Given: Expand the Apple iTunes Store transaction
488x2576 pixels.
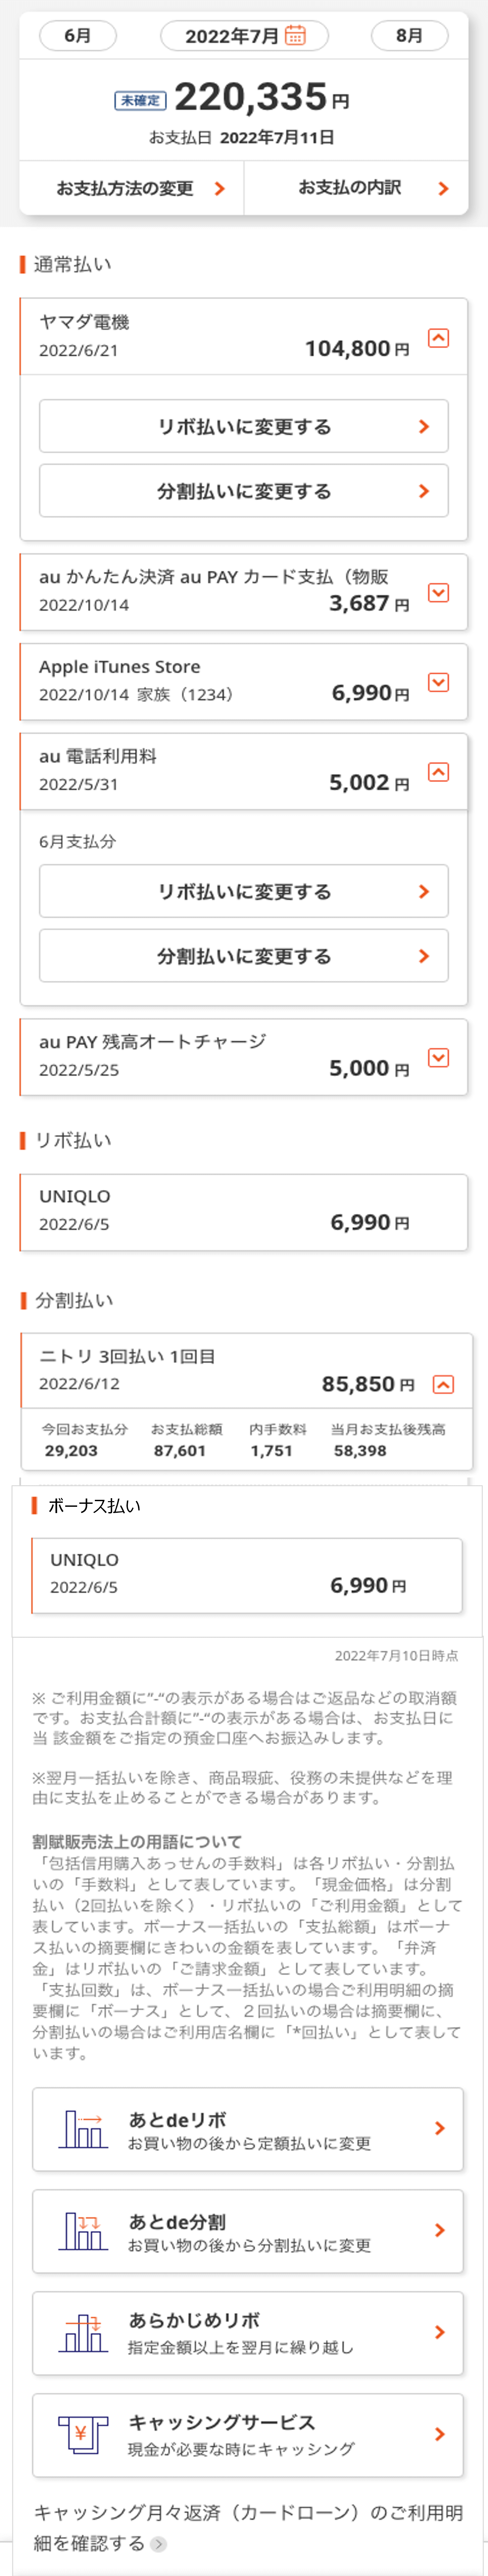Looking at the screenshot, I should click(438, 682).
